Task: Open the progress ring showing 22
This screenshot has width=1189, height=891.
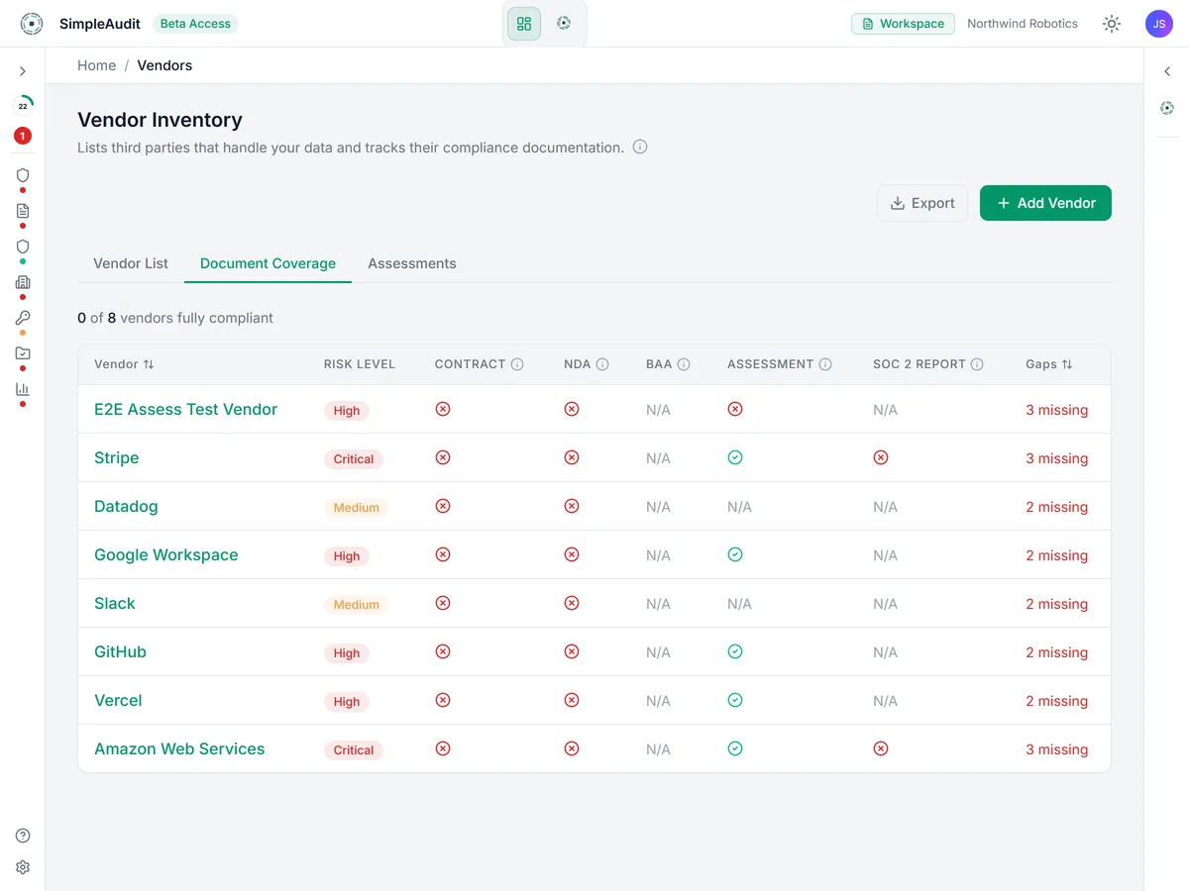Action: coord(23,105)
